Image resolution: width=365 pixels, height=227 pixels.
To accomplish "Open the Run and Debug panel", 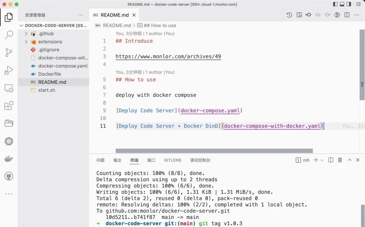I will pos(9,70).
